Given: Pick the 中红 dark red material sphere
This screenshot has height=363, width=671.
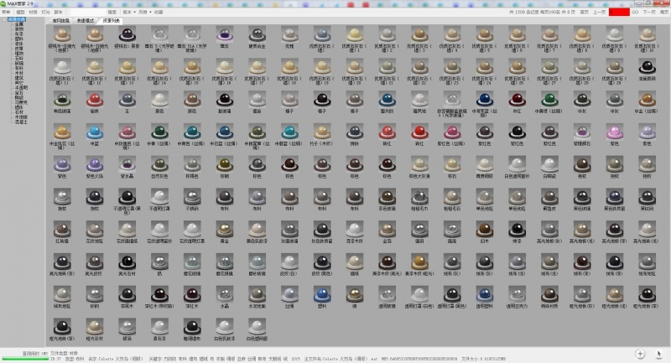Looking at the screenshot, I should tap(517, 100).
